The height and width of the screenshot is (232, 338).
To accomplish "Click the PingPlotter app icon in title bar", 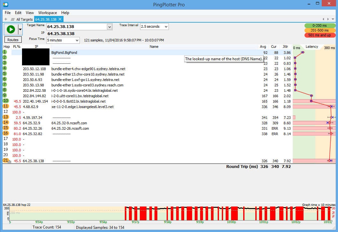I will point(6,4).
